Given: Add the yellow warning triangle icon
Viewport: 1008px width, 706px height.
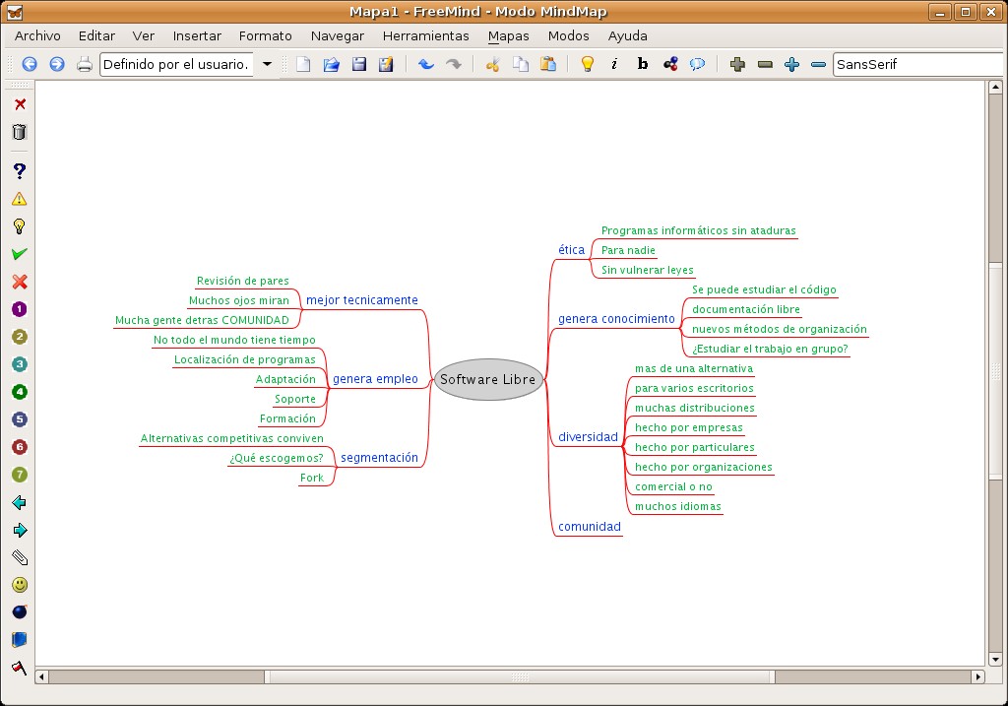Looking at the screenshot, I should coord(20,199).
